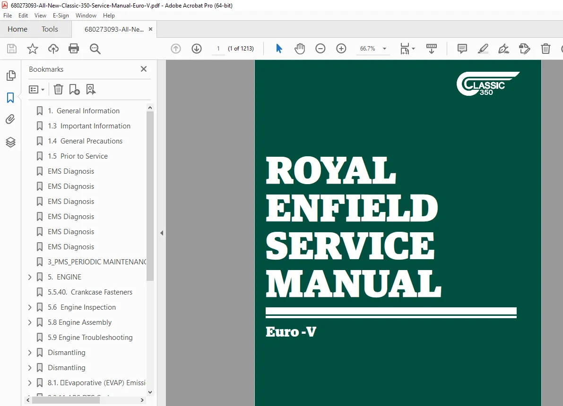Screen dimensions: 563x406
Task: Open the Edit menu
Action: pyautogui.click(x=23, y=16)
